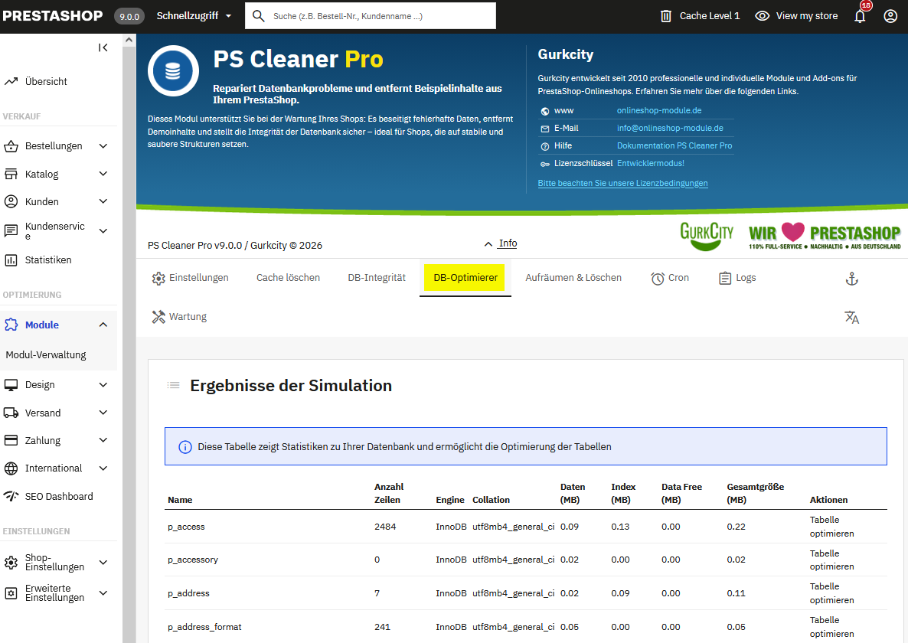Screen dimensions: 908x643
Task: Click the Logs document icon
Action: [724, 279]
